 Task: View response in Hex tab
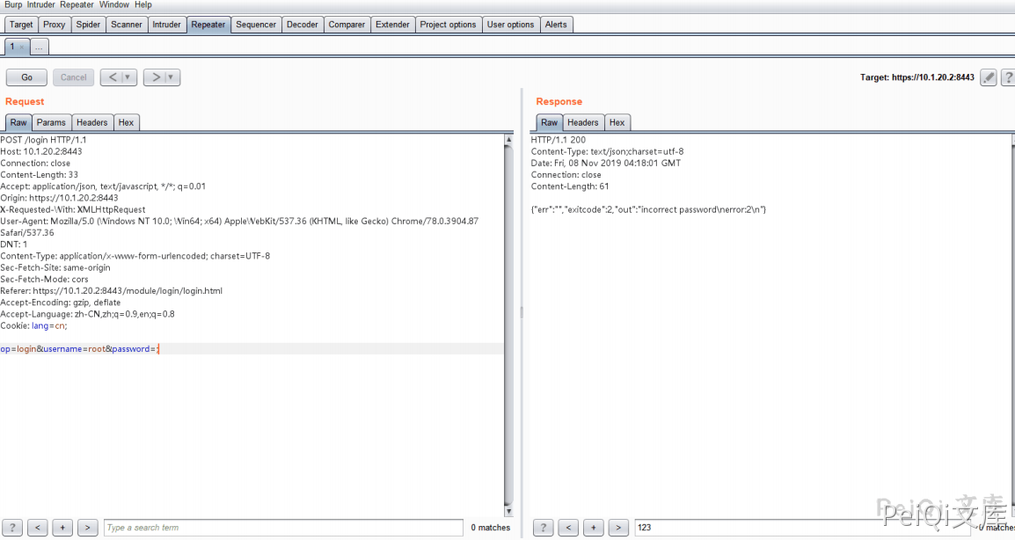617,123
